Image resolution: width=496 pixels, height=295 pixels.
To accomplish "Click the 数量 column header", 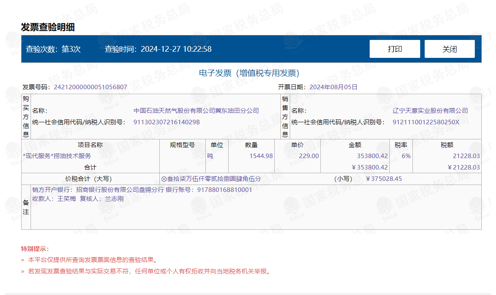I will [x=251, y=145].
